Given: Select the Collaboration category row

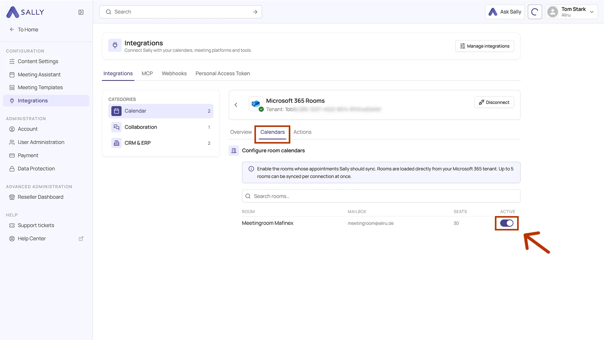Looking at the screenshot, I should click(x=161, y=127).
